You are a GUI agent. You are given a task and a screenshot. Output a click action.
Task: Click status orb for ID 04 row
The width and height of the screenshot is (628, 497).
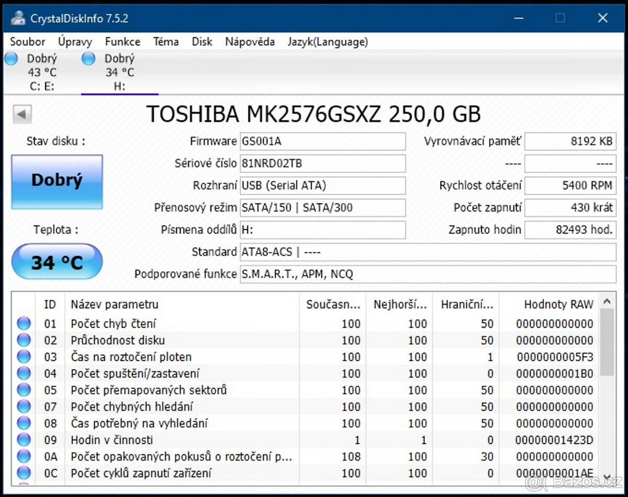24,374
